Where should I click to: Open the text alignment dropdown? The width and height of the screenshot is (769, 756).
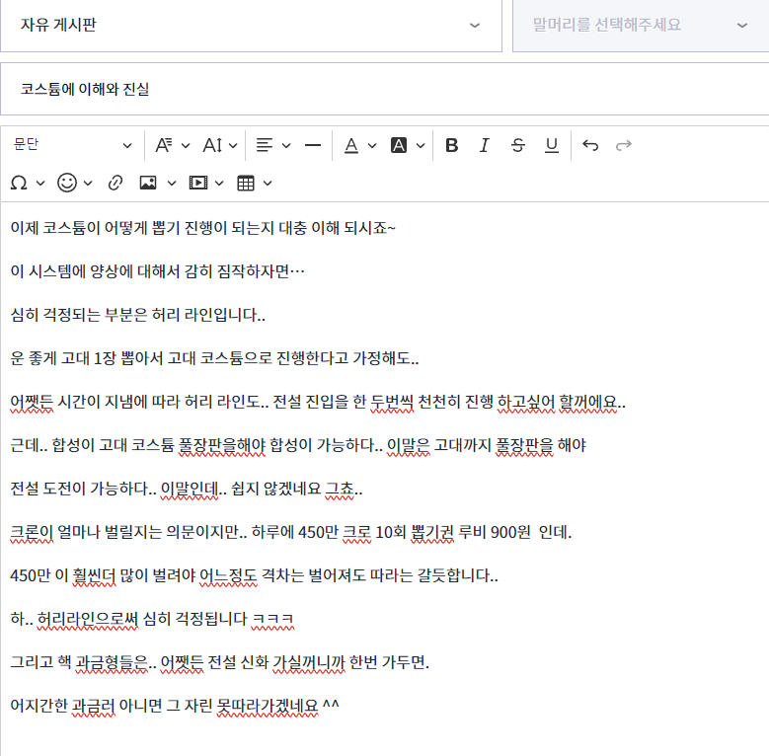pyautogui.click(x=273, y=145)
